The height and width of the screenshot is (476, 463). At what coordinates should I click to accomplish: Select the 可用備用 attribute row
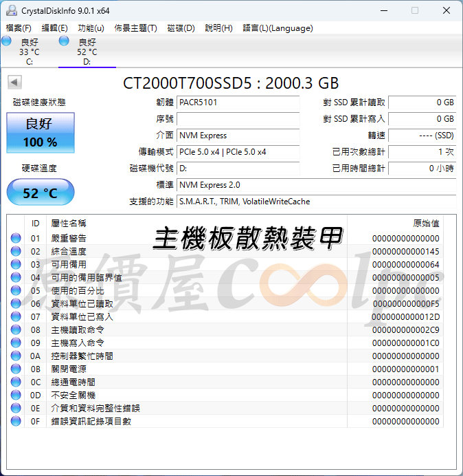point(225,264)
